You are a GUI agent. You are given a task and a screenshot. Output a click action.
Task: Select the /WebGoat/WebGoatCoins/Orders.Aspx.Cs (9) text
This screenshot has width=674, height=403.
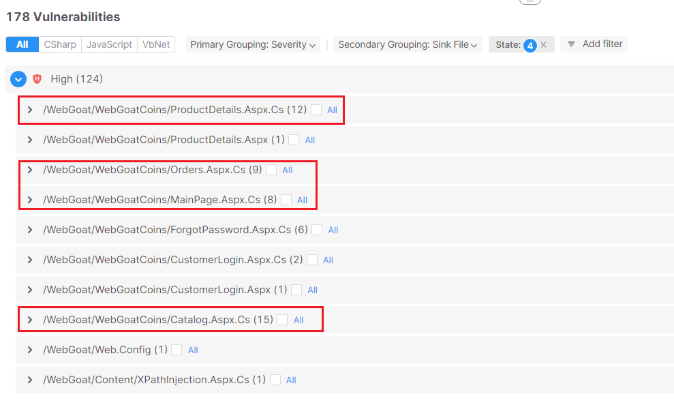153,170
